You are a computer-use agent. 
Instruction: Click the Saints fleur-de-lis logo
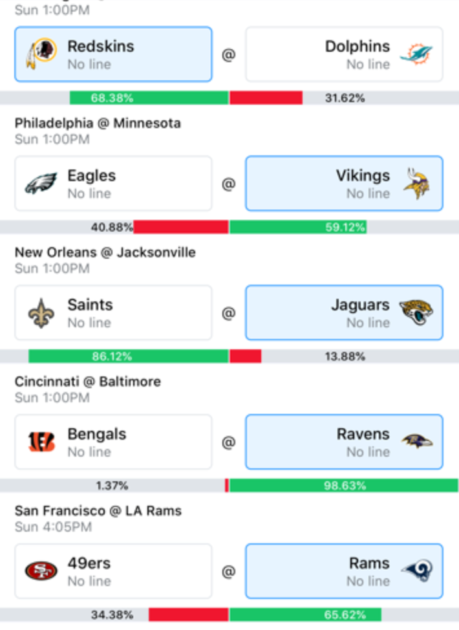coord(41,313)
